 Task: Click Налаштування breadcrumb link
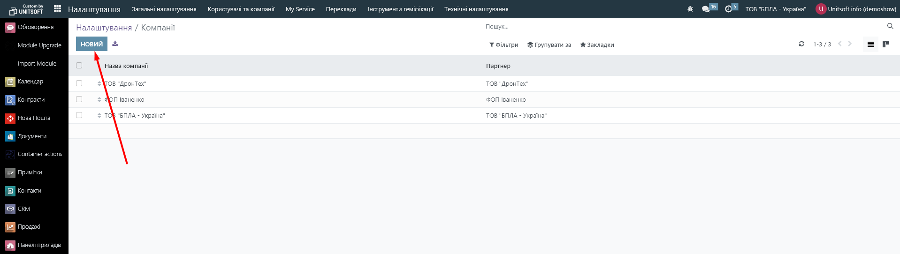104,28
